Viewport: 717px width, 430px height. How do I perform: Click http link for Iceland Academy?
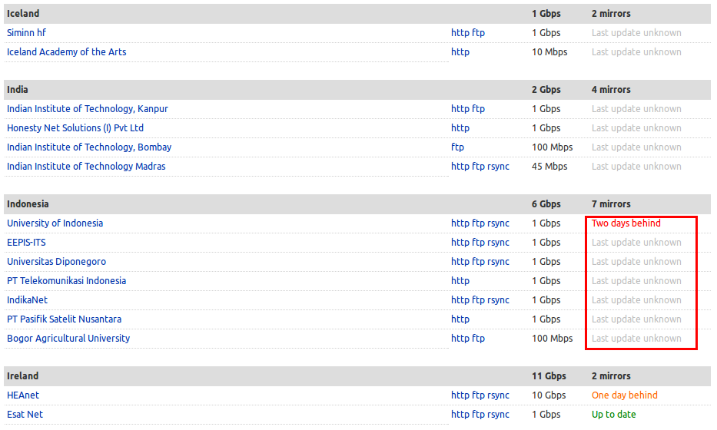(460, 52)
